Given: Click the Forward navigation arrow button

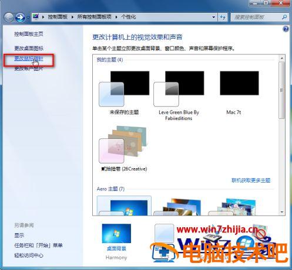Looking at the screenshot, I should click(x=20, y=18).
